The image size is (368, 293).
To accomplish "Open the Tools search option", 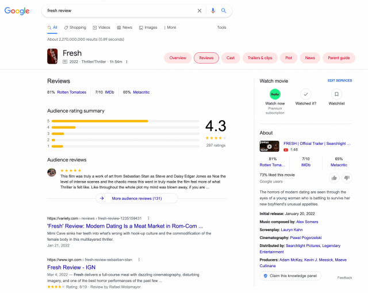I will click(x=221, y=28).
